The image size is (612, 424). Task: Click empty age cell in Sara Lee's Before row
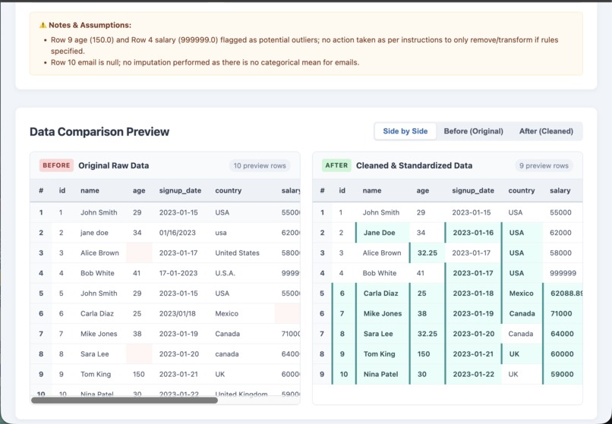click(x=139, y=354)
